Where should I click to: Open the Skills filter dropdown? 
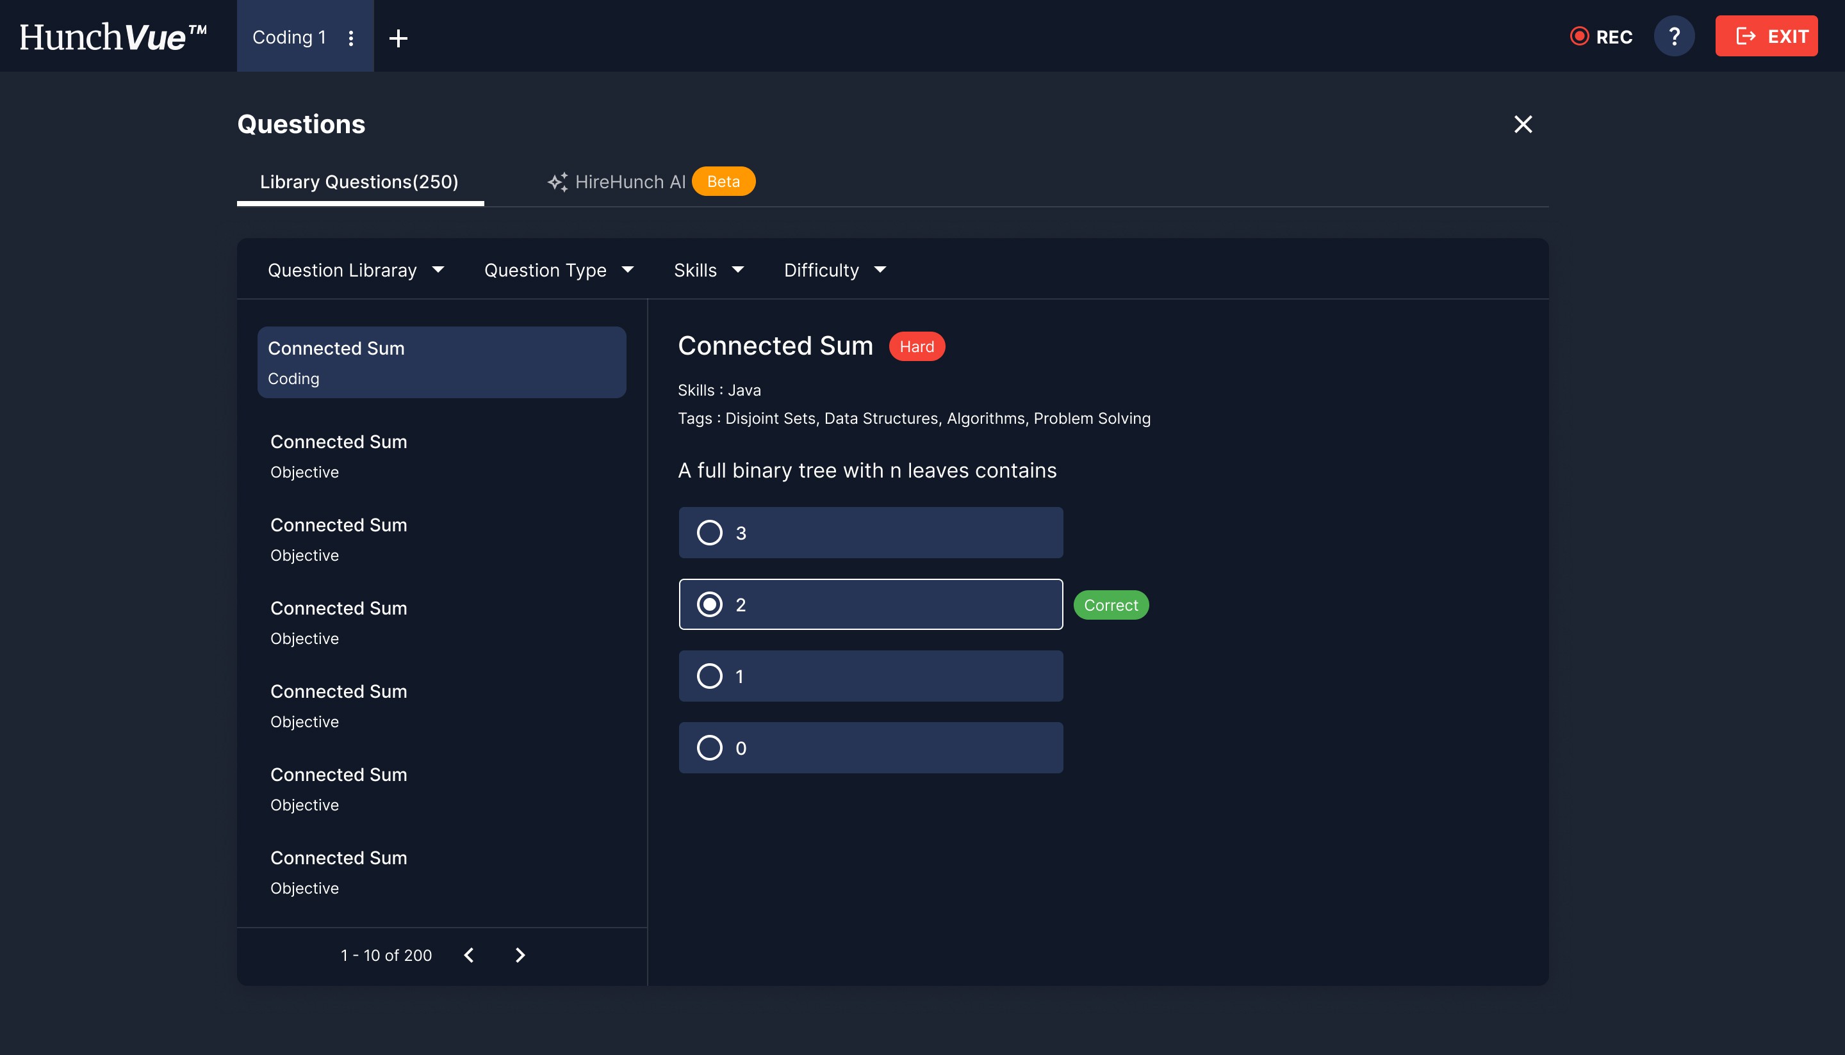coord(709,270)
